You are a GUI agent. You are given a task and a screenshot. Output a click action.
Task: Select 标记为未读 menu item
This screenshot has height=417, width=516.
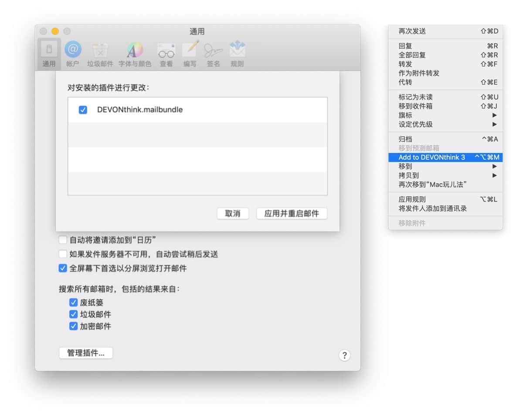(445, 97)
